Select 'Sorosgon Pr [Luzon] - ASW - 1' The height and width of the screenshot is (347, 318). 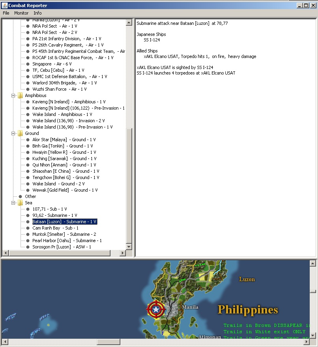pos(62,247)
